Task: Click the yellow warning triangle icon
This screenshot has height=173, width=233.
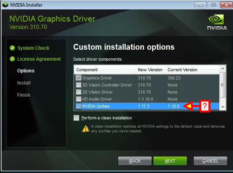Action: click(85, 129)
